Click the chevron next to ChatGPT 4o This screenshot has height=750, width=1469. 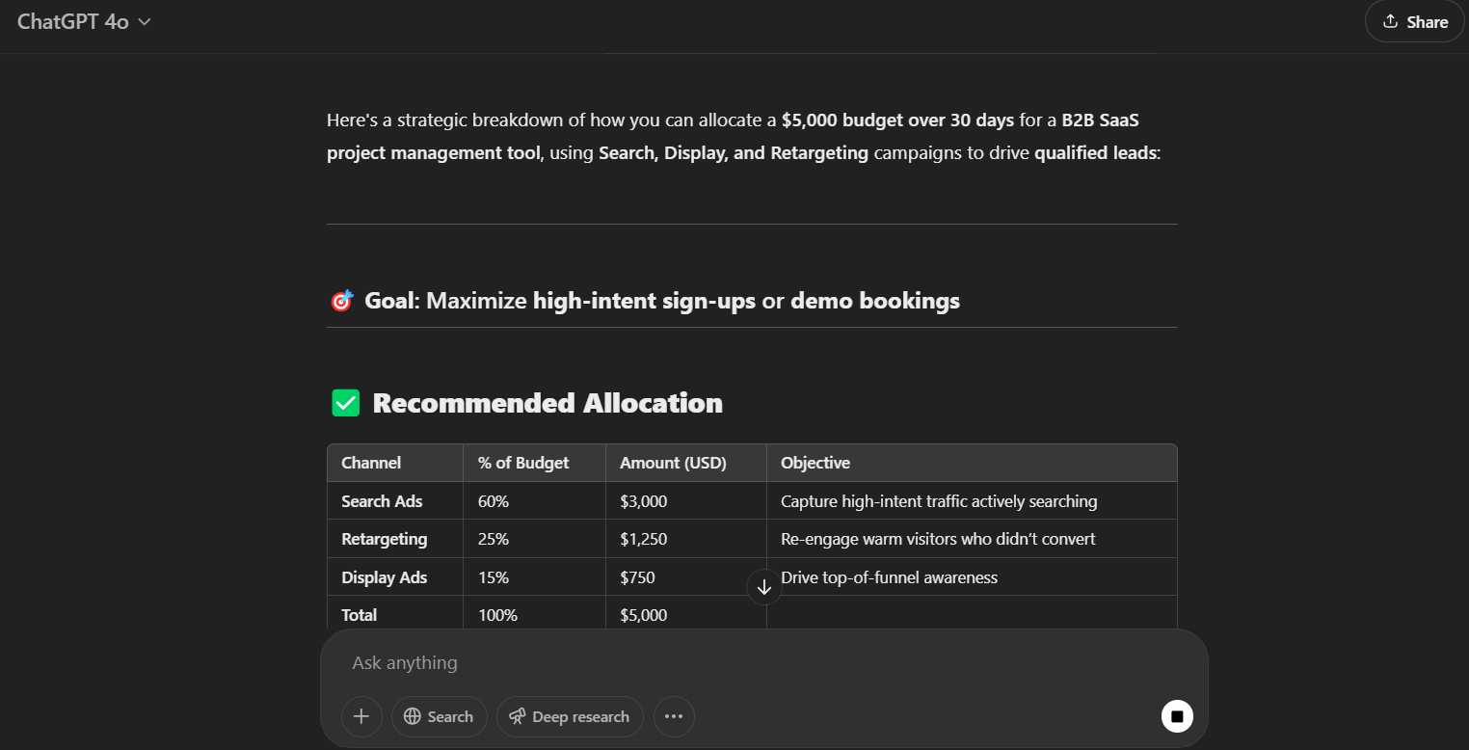(x=145, y=21)
